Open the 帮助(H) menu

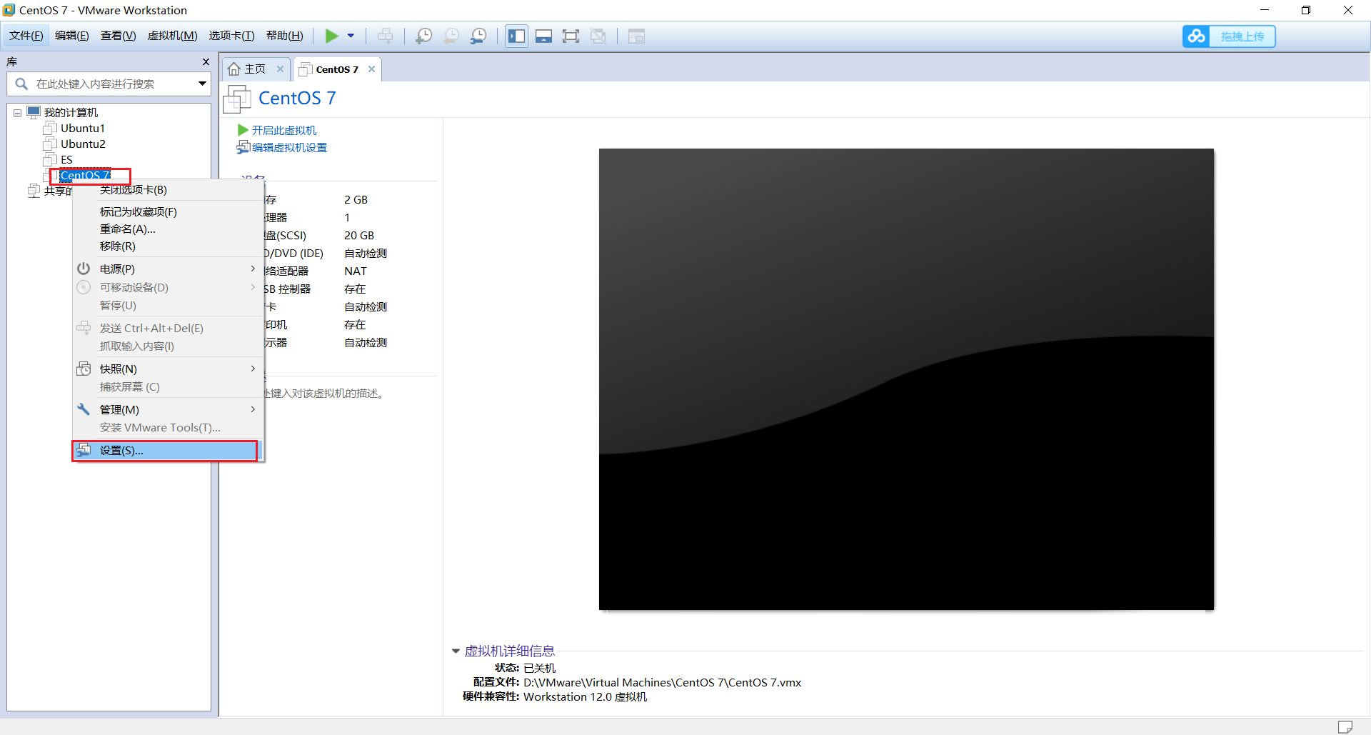tap(285, 36)
